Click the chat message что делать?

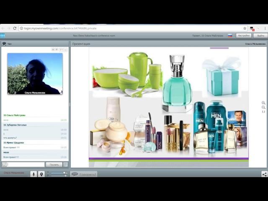pyautogui.click(x=10, y=138)
